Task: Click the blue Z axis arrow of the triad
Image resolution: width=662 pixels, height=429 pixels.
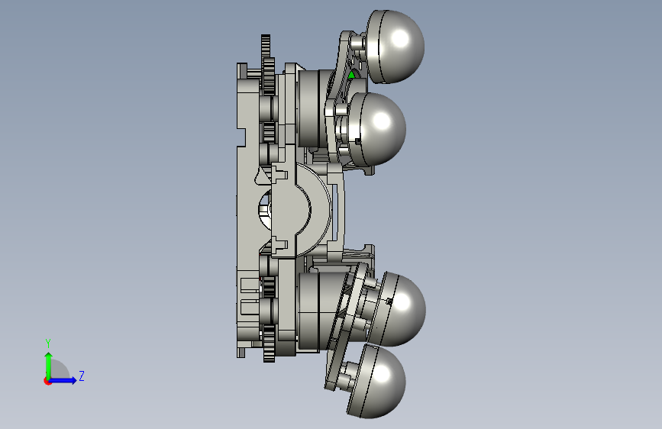Action: pos(63,380)
